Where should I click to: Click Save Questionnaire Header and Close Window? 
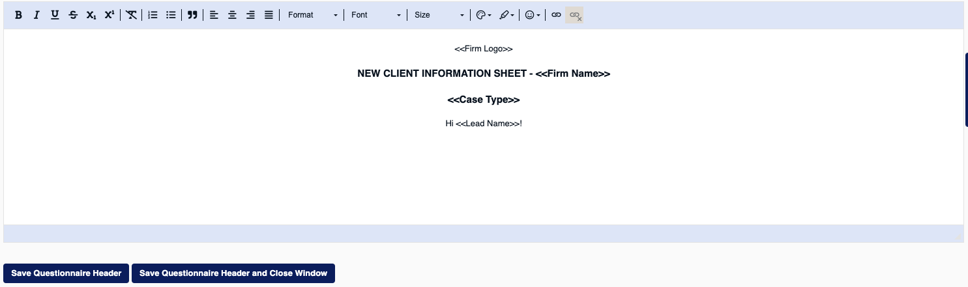(233, 273)
